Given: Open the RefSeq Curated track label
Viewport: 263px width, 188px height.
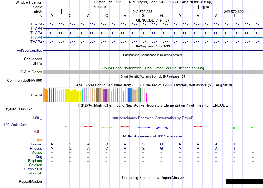Looking at the screenshot, I should coord(29,50).
